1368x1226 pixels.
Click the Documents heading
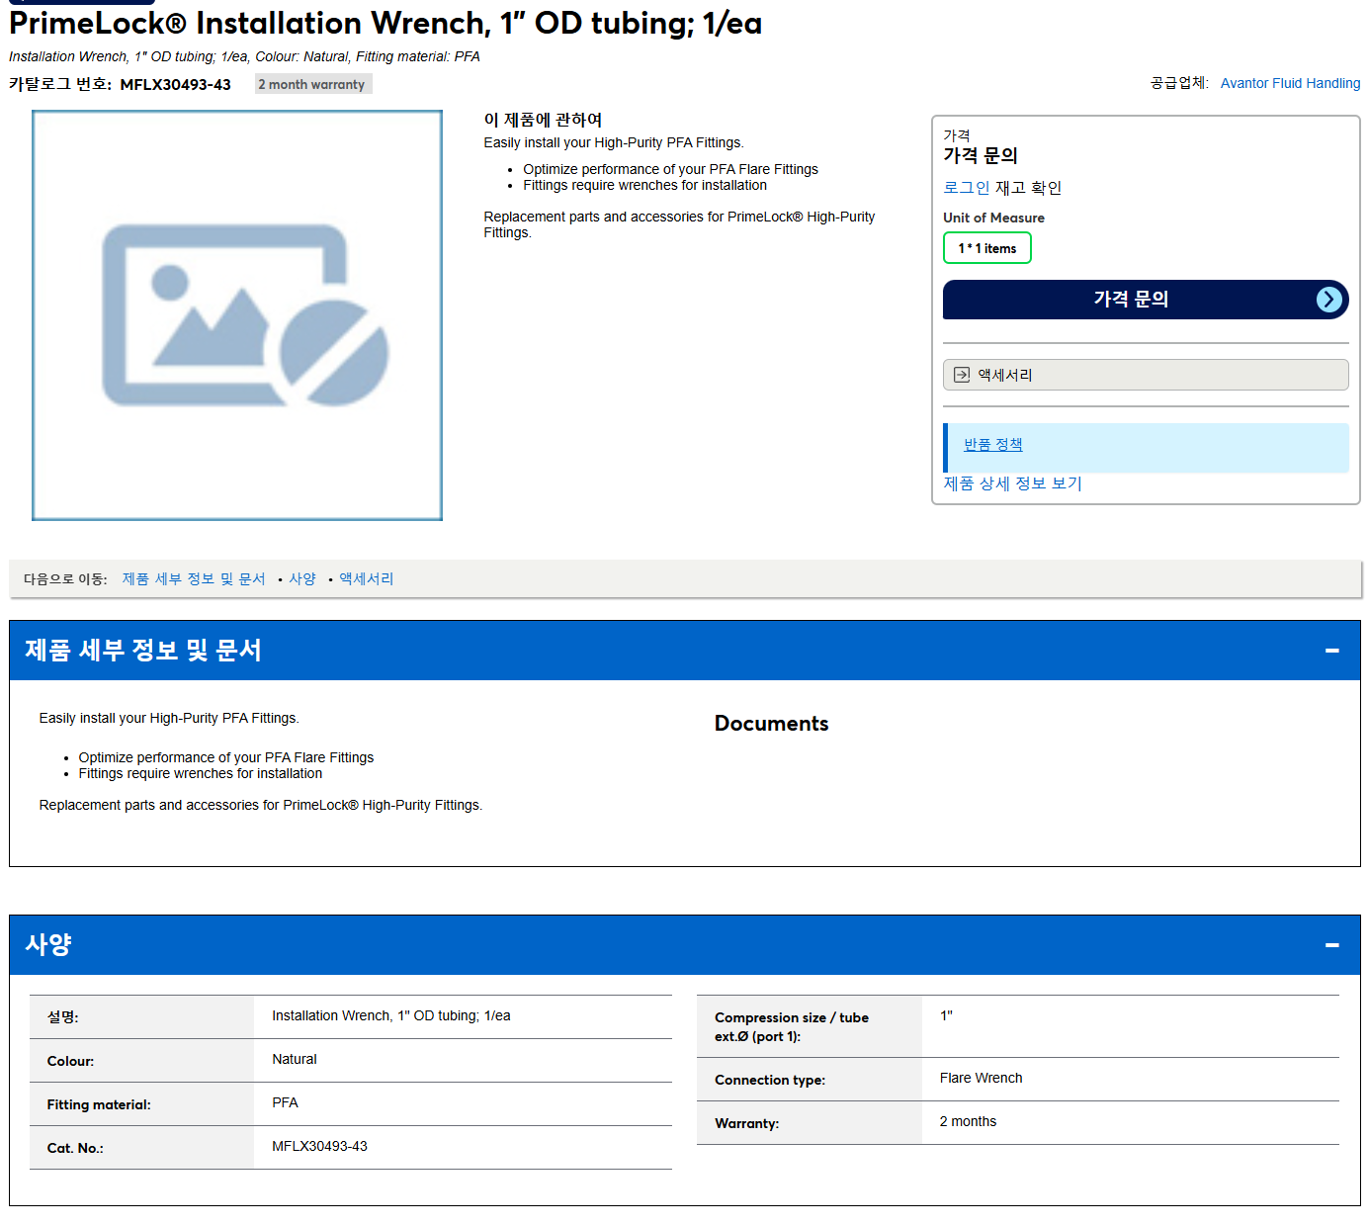click(771, 724)
